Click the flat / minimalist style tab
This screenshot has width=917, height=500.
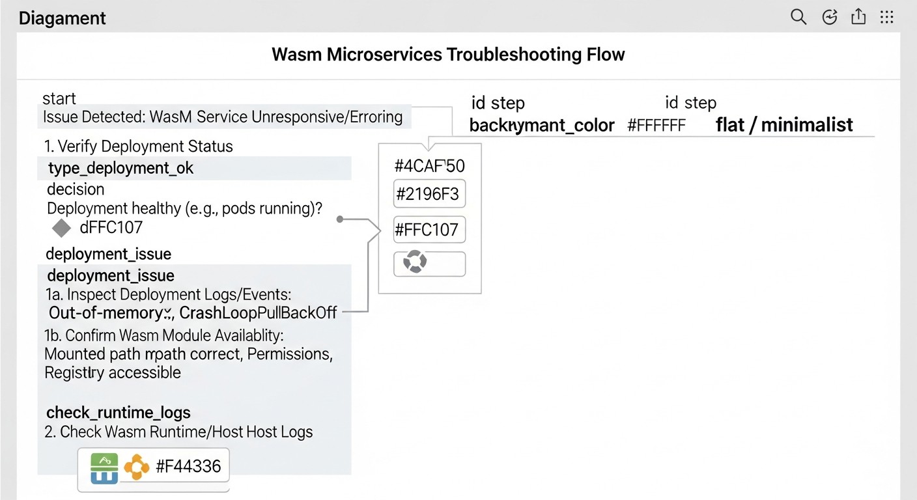click(x=784, y=124)
